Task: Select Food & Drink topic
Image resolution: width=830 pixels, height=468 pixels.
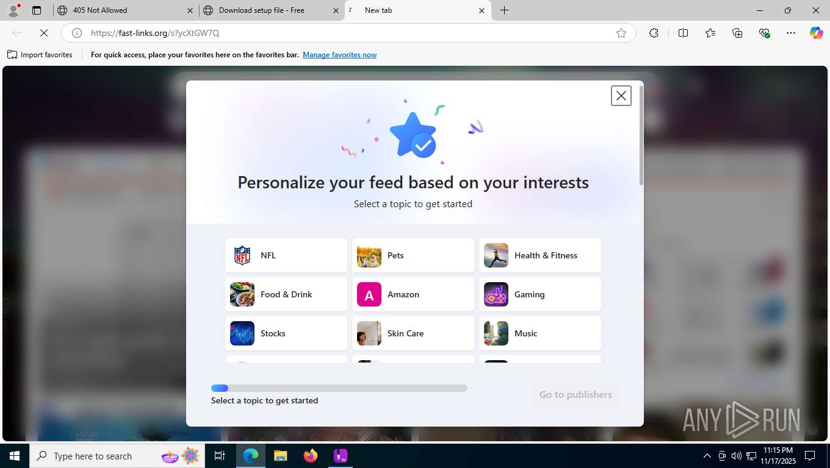Action: click(x=286, y=294)
